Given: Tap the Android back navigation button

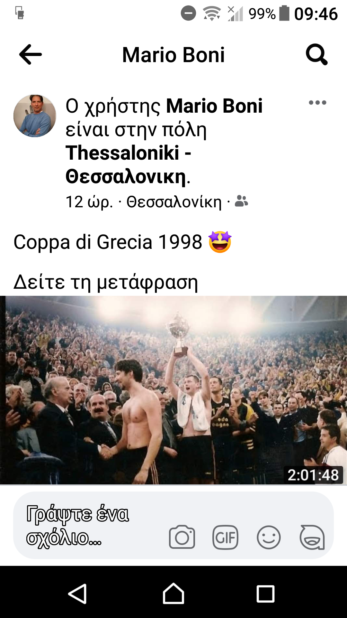Looking at the screenshot, I should tap(77, 594).
